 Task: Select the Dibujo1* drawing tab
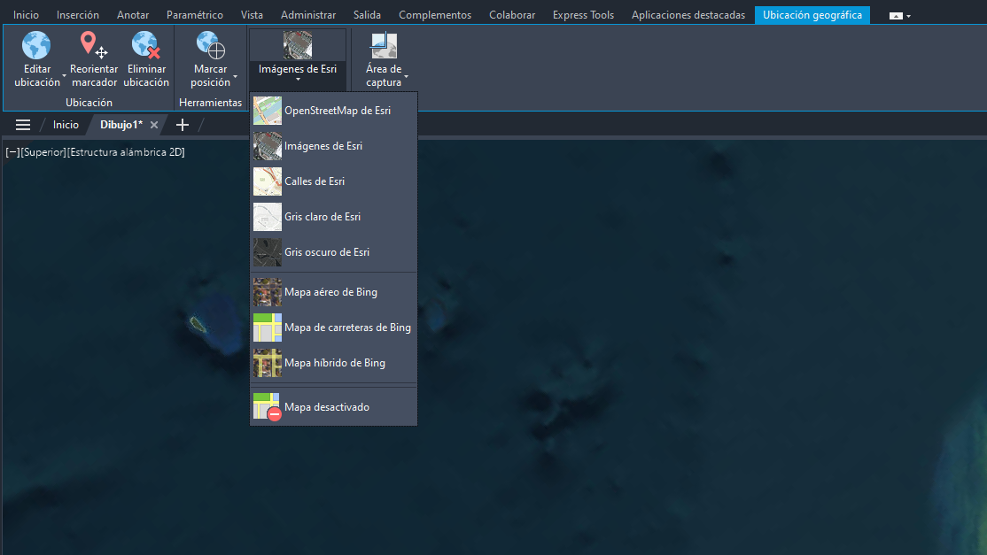(121, 125)
